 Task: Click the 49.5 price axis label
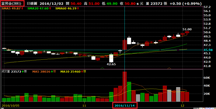207,36
